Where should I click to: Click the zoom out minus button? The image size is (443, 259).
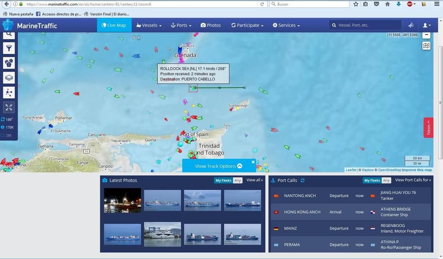(x=426, y=35)
